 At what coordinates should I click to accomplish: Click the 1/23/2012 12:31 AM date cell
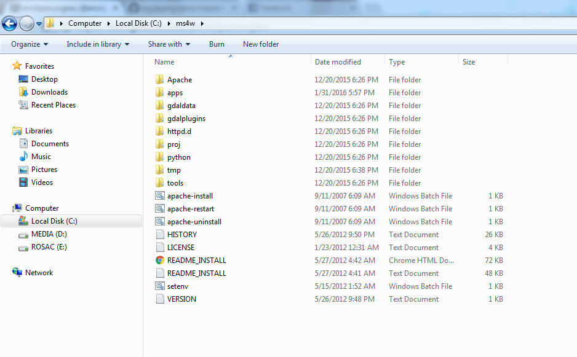pos(346,248)
